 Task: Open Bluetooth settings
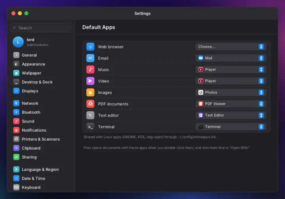click(42, 112)
